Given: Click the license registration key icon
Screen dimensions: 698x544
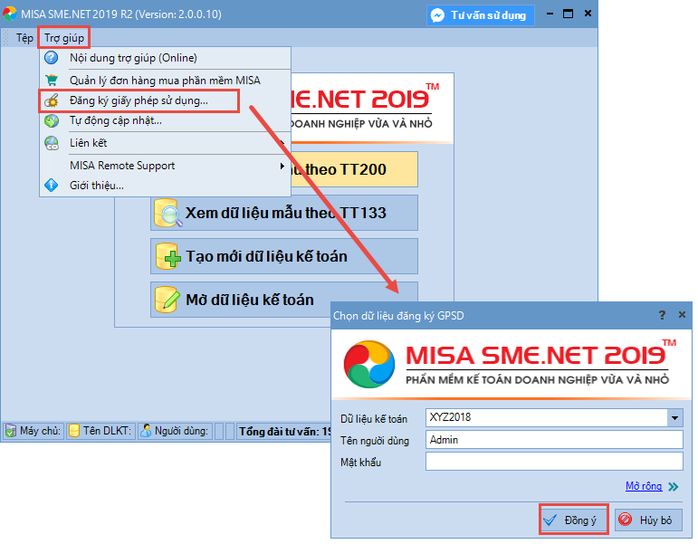Looking at the screenshot, I should 52,100.
